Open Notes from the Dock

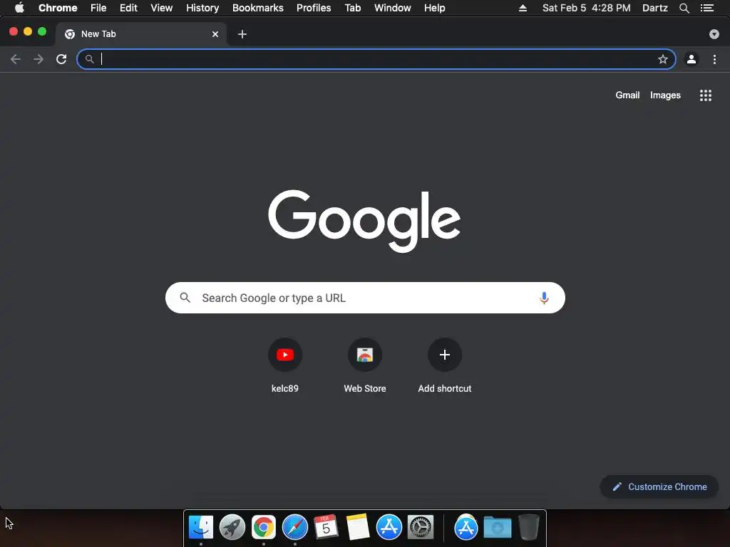358,527
